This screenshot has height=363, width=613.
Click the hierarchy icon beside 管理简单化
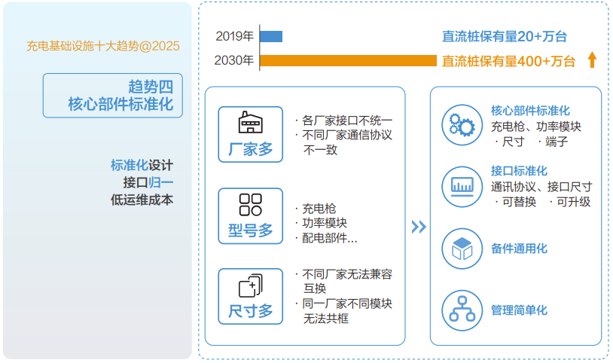[x=461, y=310]
